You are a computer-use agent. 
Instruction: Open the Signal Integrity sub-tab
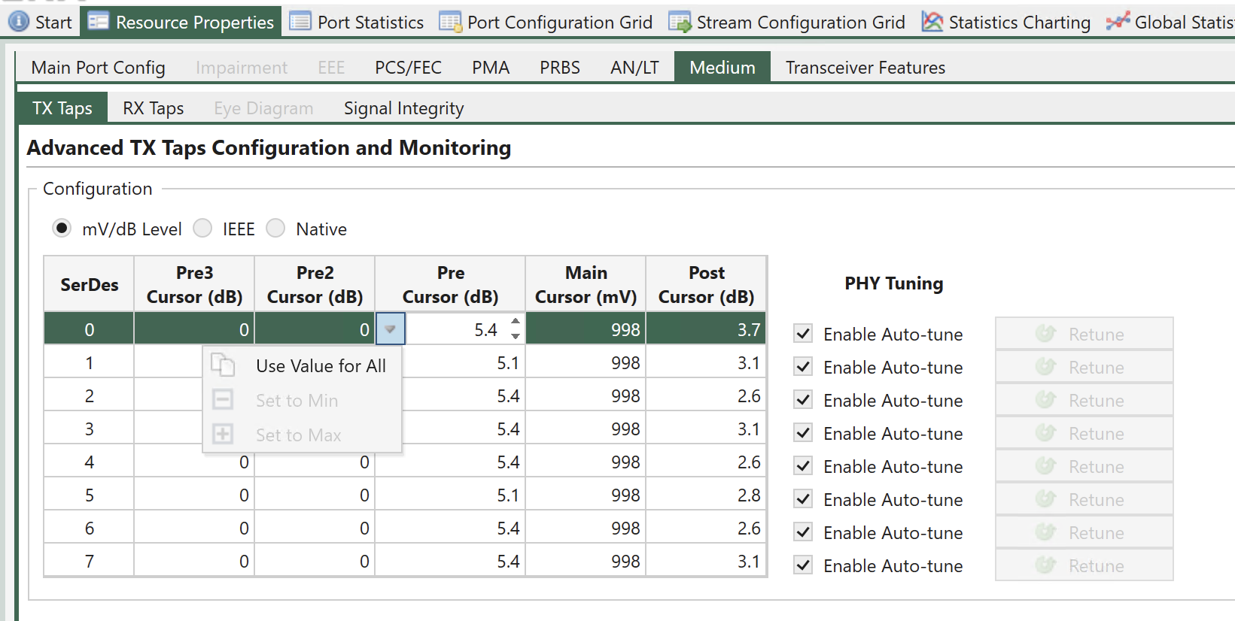(x=403, y=108)
